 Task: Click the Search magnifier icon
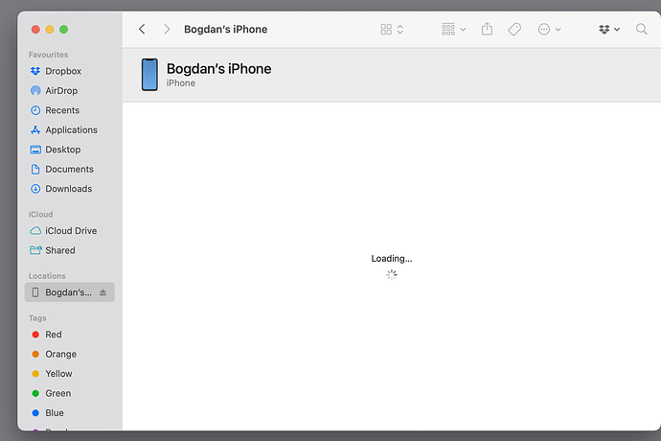pos(641,29)
